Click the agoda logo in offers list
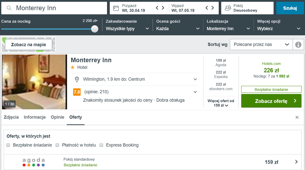 pos(34,162)
